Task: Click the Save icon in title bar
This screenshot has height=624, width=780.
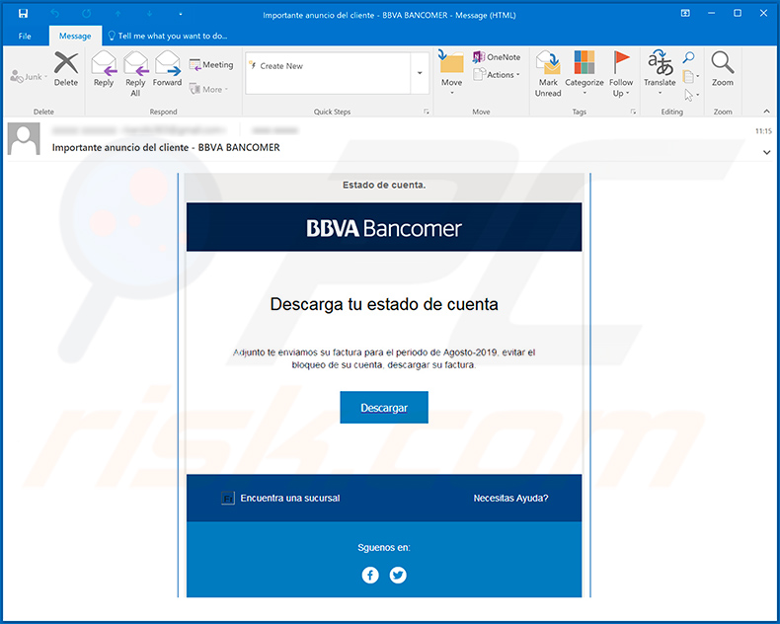Action: [x=23, y=14]
